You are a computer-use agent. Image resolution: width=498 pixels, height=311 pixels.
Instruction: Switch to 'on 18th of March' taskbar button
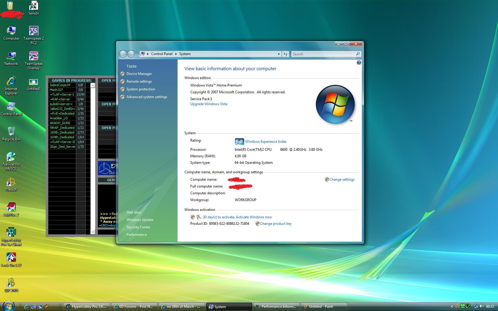182,307
